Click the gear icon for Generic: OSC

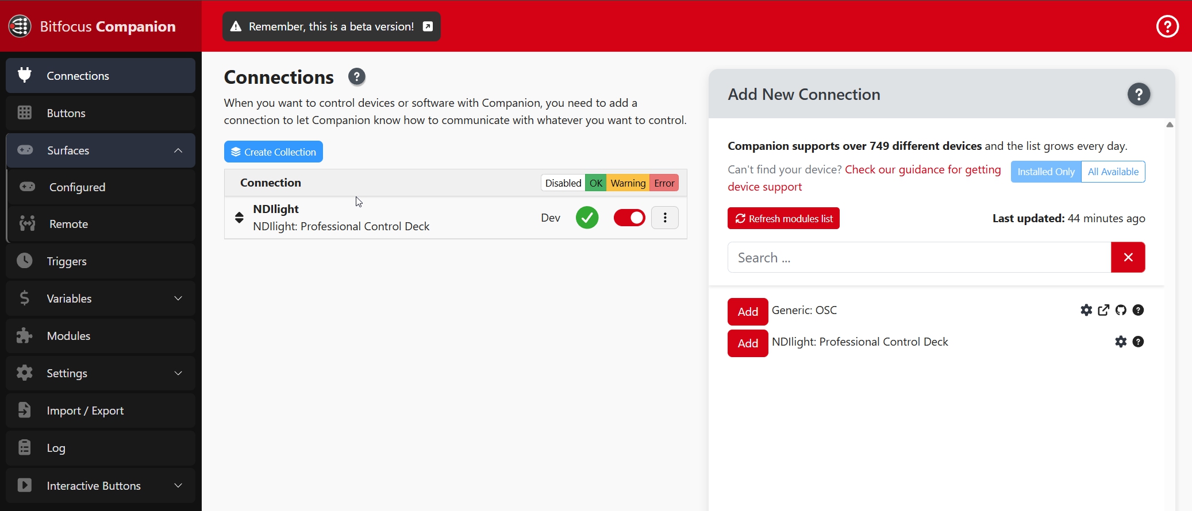(1086, 310)
